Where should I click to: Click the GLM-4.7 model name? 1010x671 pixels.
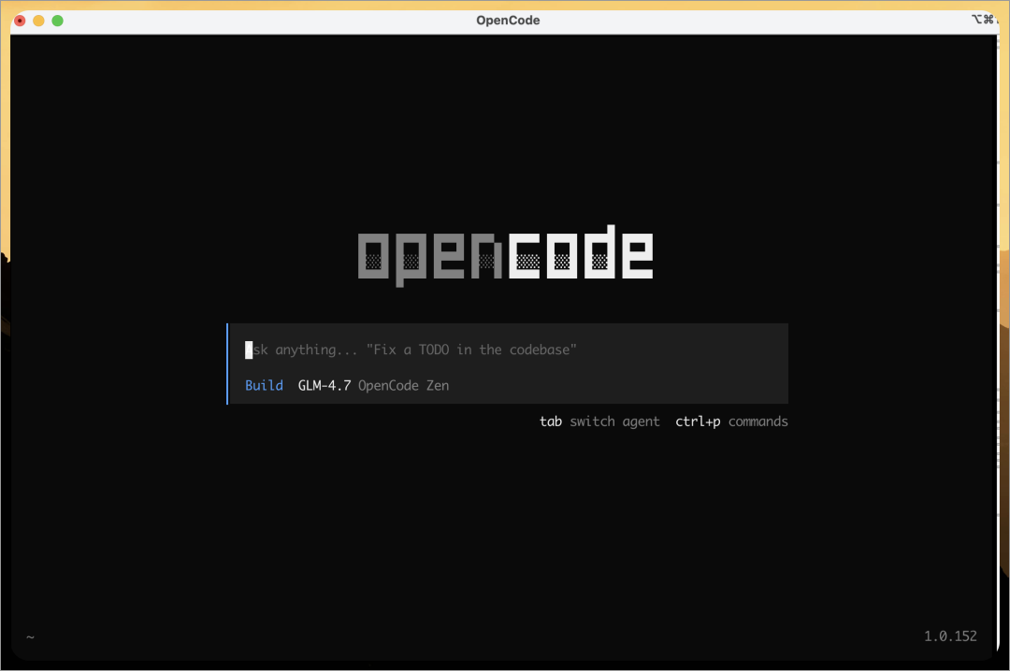324,385
